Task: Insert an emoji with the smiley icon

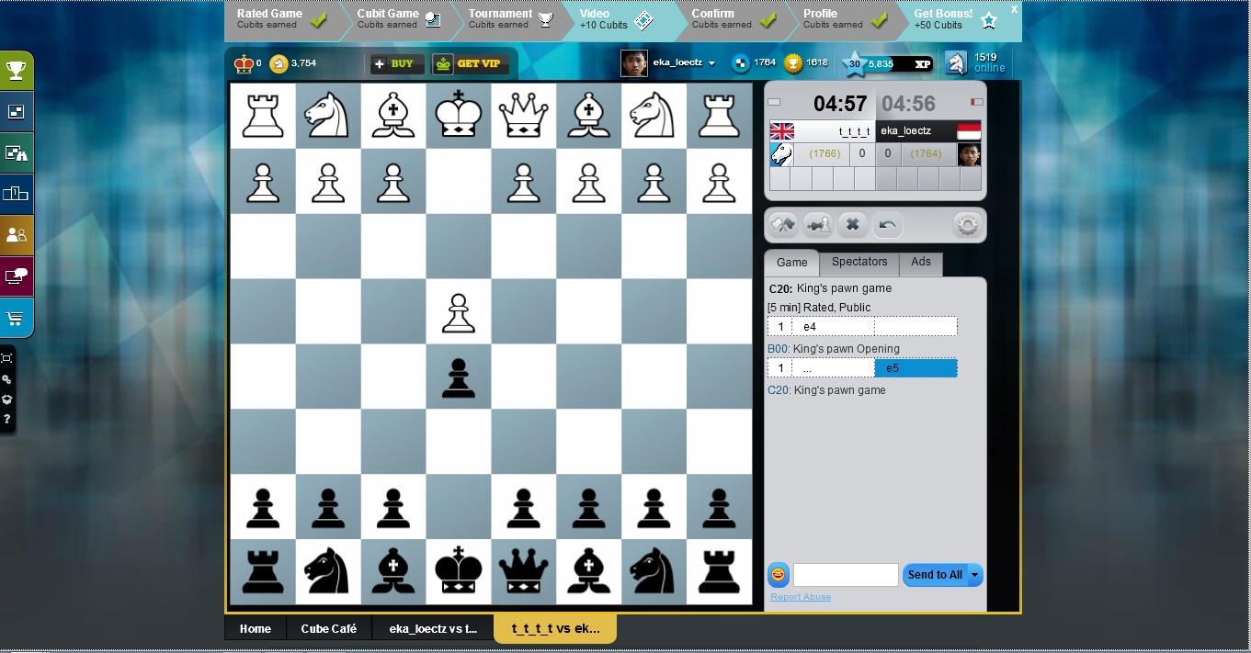Action: tap(778, 575)
